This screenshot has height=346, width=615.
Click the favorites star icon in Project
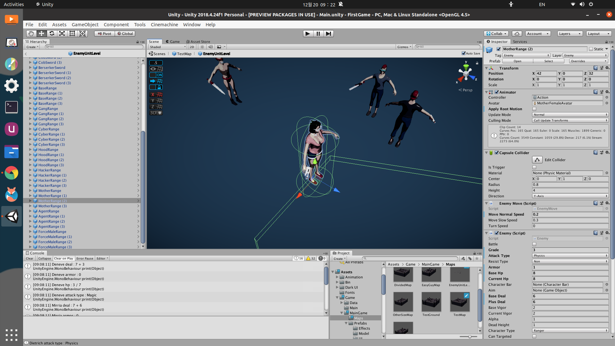(477, 259)
